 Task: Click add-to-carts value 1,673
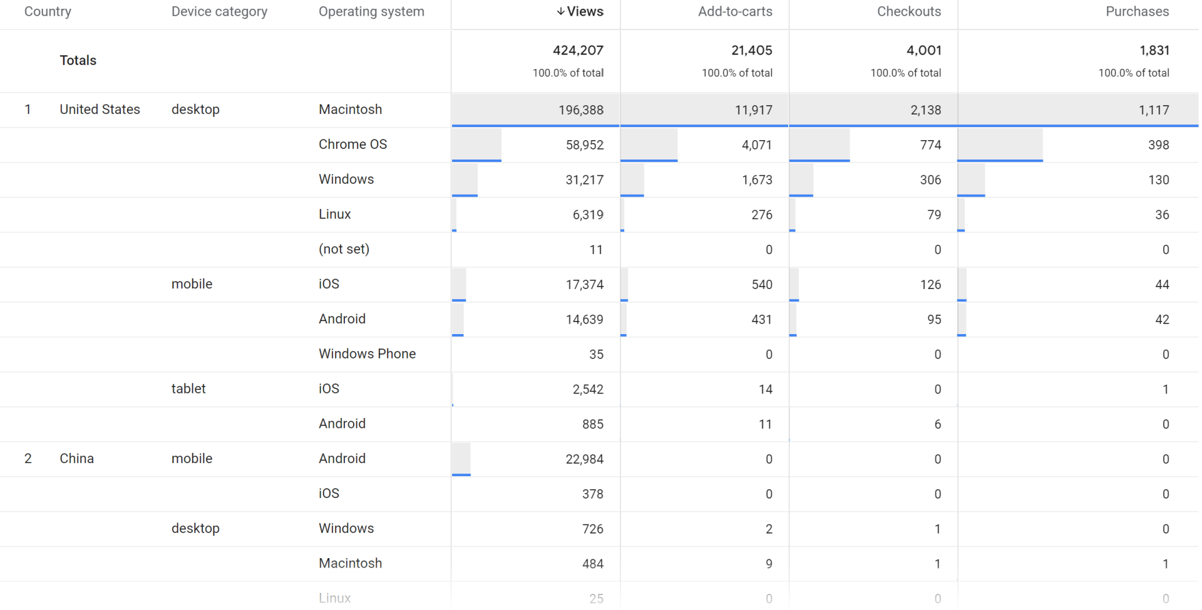coord(757,180)
